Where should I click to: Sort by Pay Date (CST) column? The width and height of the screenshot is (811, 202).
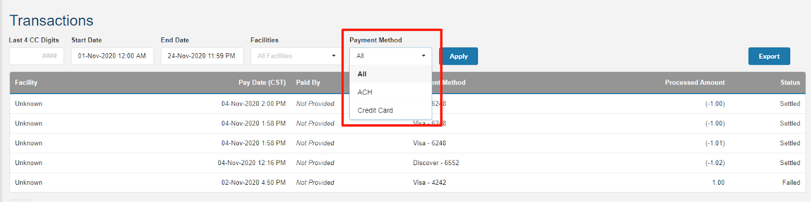tap(262, 83)
